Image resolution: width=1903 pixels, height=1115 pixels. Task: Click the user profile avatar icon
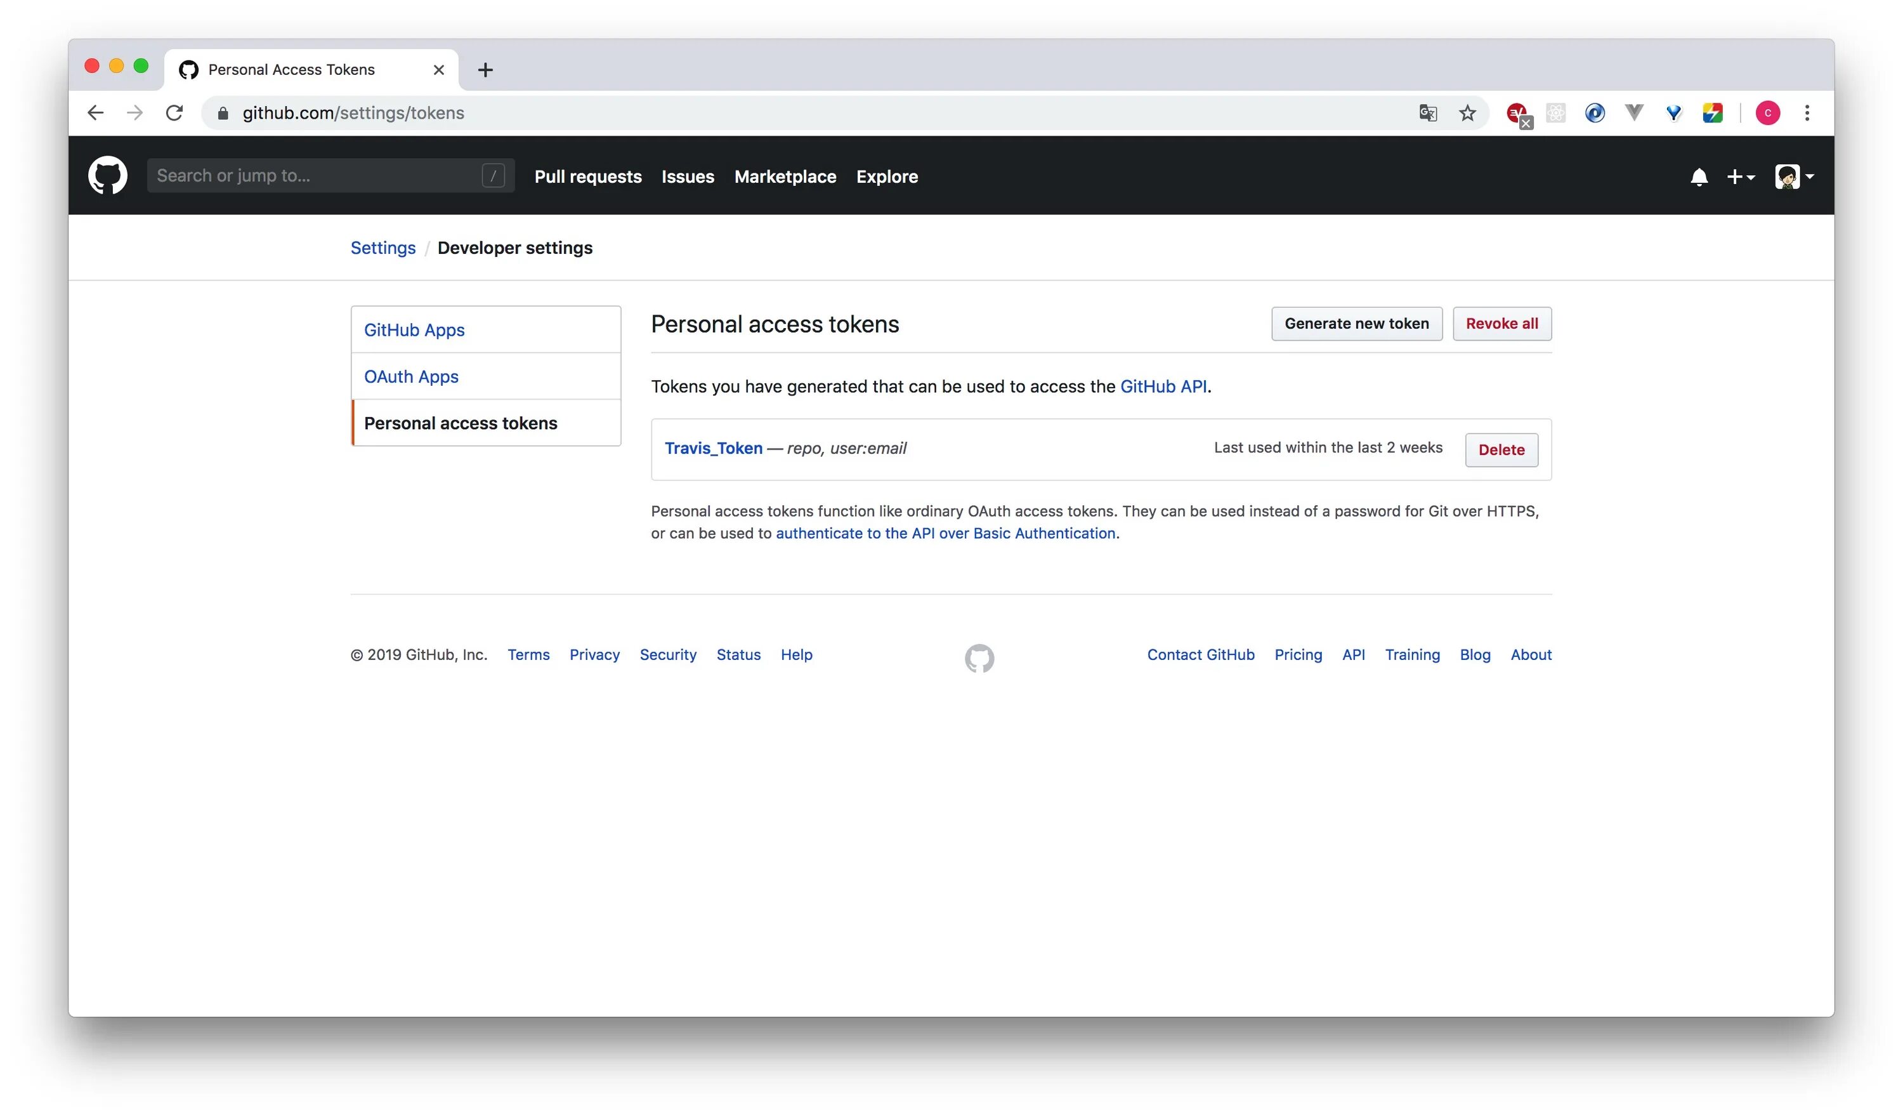point(1789,175)
